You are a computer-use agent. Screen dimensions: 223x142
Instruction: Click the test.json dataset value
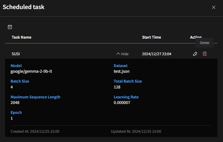pos(122,72)
